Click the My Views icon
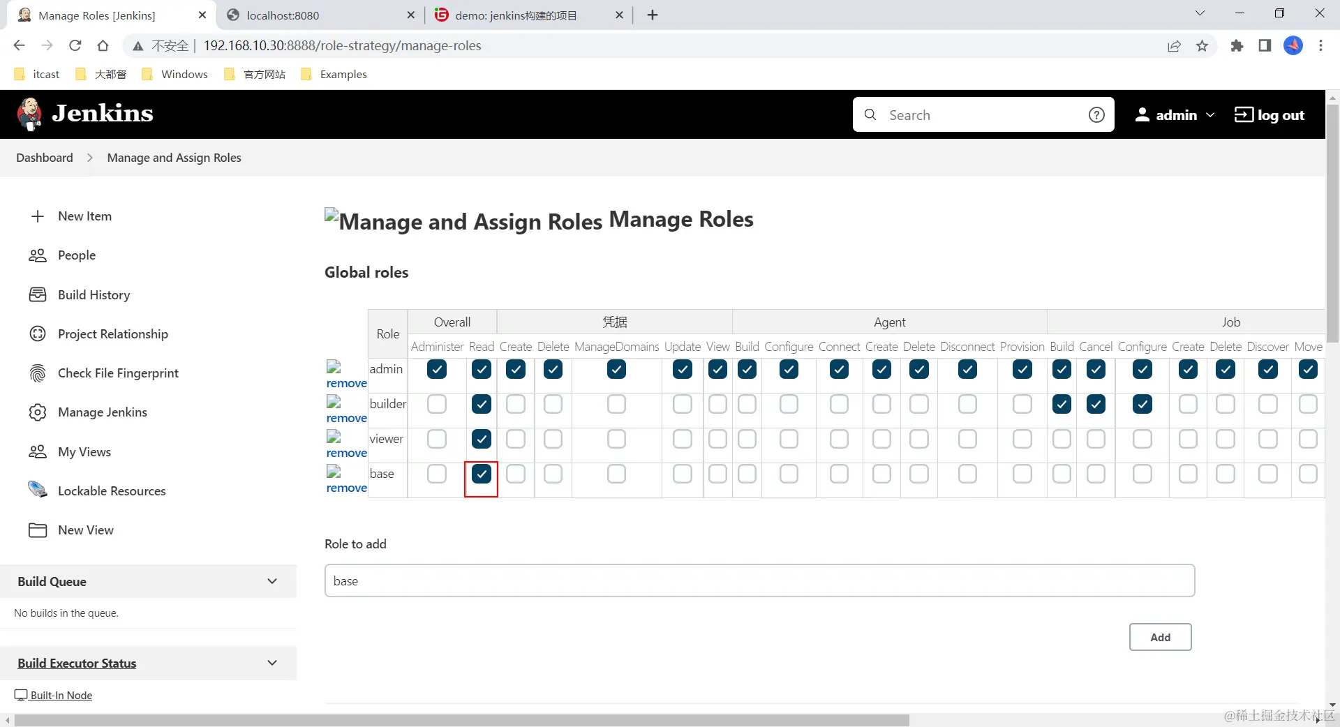1340x727 pixels. [38, 451]
